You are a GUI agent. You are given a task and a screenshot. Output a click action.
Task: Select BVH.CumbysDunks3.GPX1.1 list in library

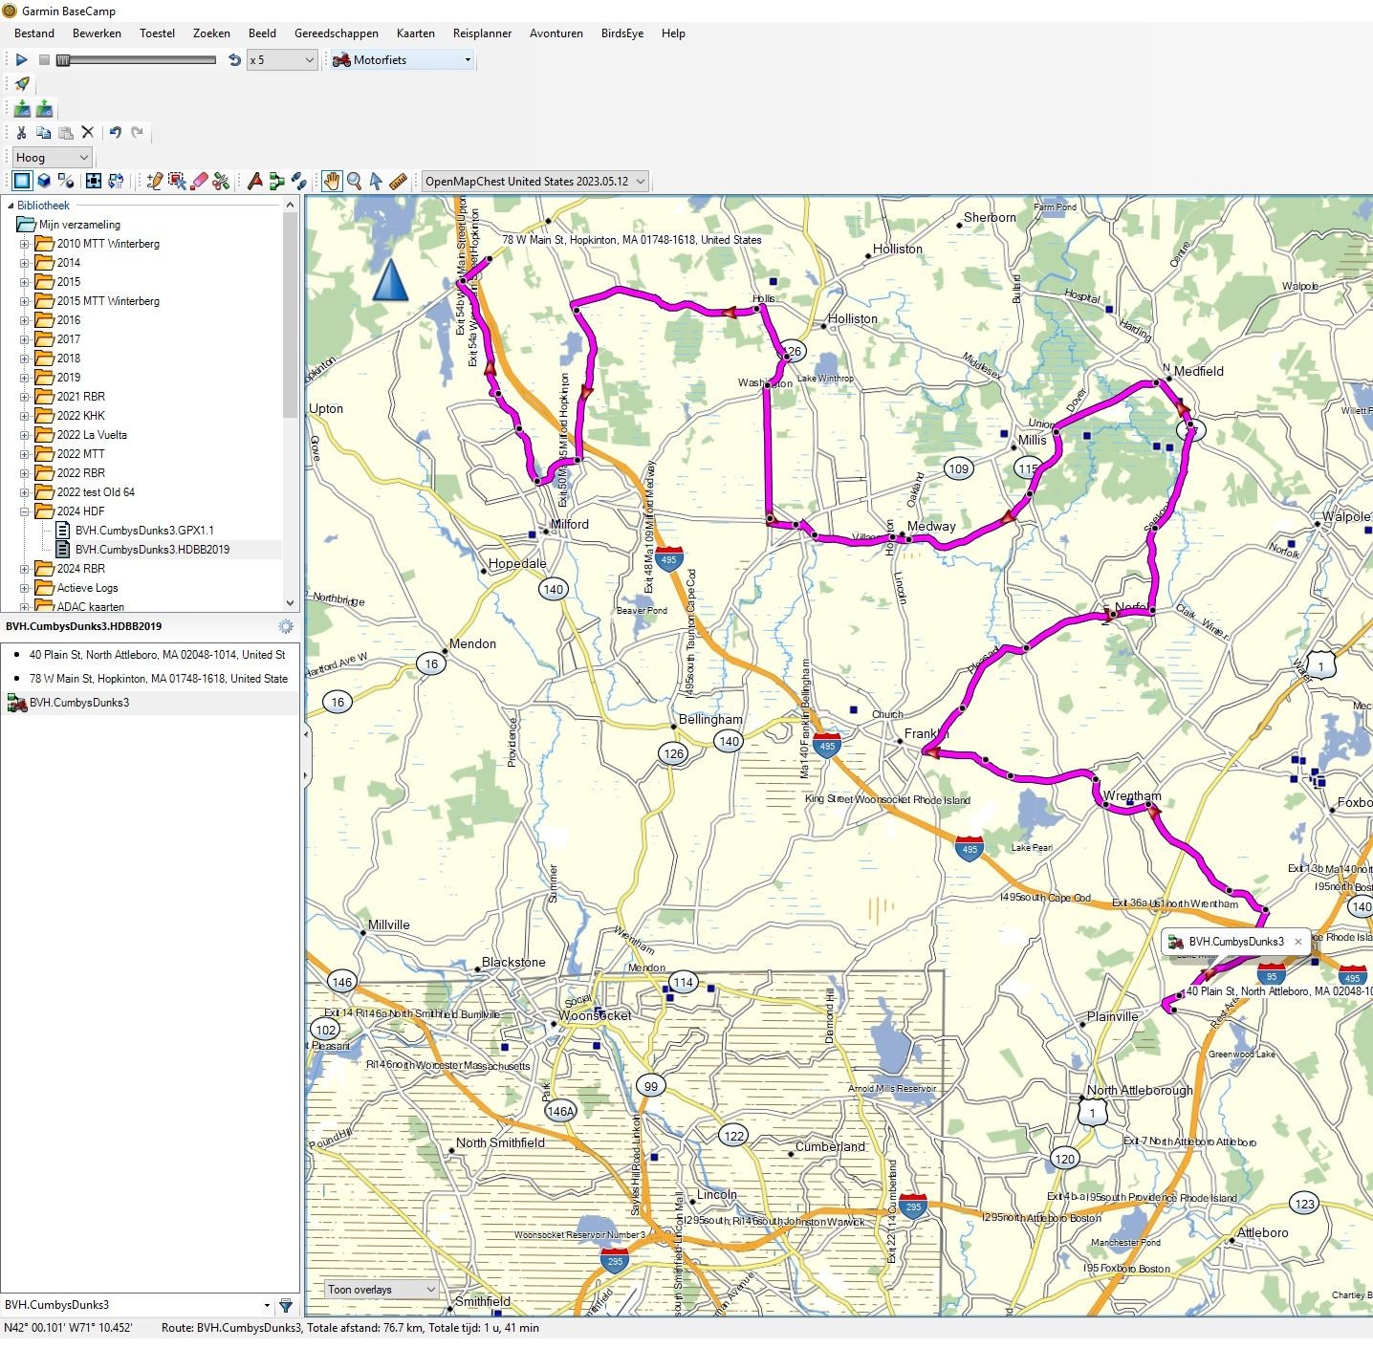click(143, 531)
